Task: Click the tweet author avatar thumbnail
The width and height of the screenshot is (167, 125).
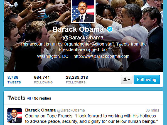Action: pyautogui.click(x=15, y=116)
